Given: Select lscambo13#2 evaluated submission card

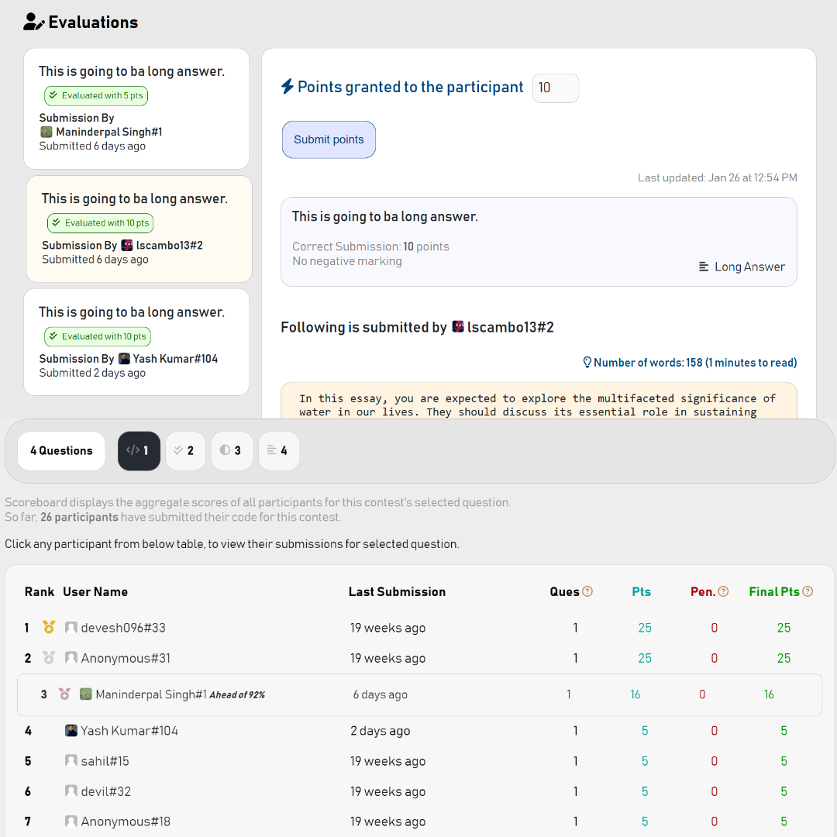Looking at the screenshot, I should click(x=139, y=229).
